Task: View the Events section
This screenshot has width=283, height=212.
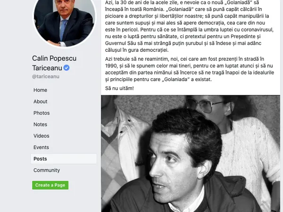Action: tap(41, 147)
